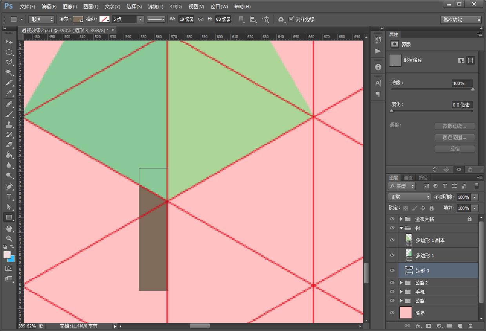Image resolution: width=486 pixels, height=331 pixels.
Task: Select the Type tool in toolbox
Action: (x=9, y=197)
